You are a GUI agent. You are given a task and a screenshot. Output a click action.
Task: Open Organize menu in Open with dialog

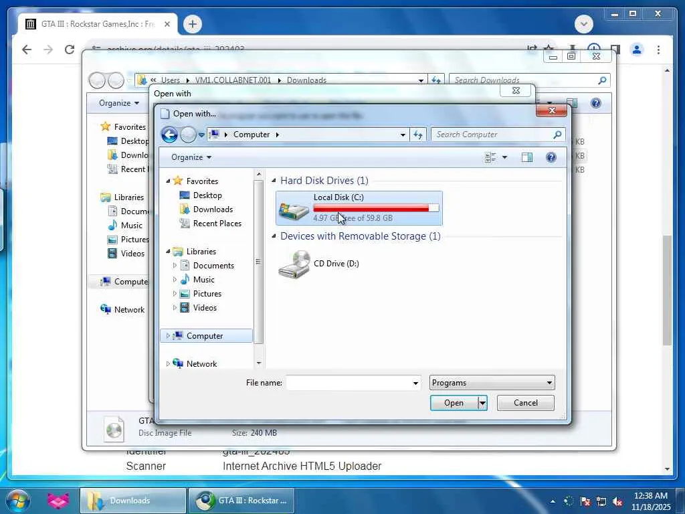pyautogui.click(x=191, y=157)
